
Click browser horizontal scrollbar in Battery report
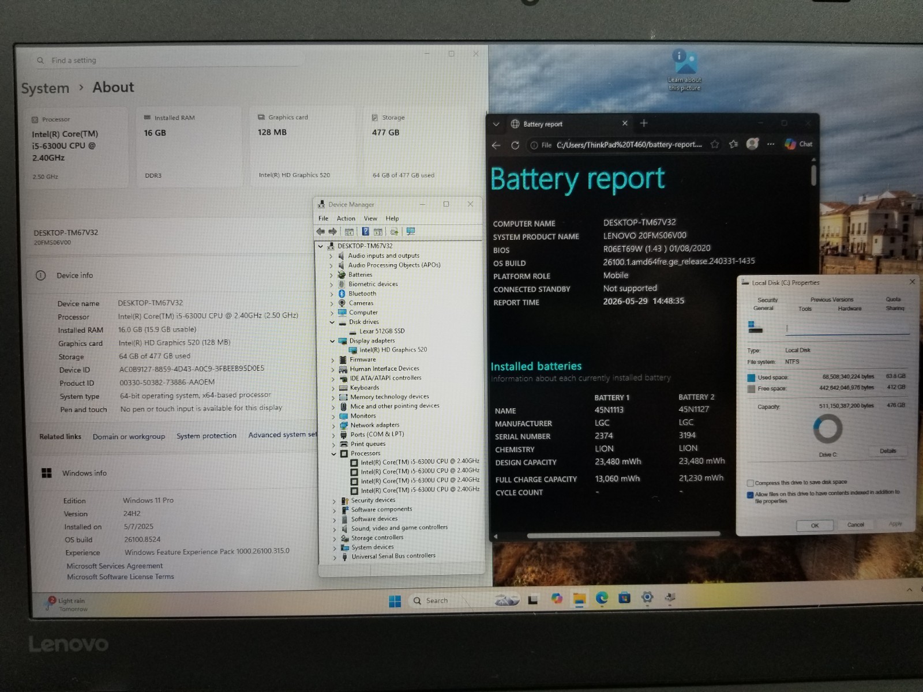pos(624,536)
